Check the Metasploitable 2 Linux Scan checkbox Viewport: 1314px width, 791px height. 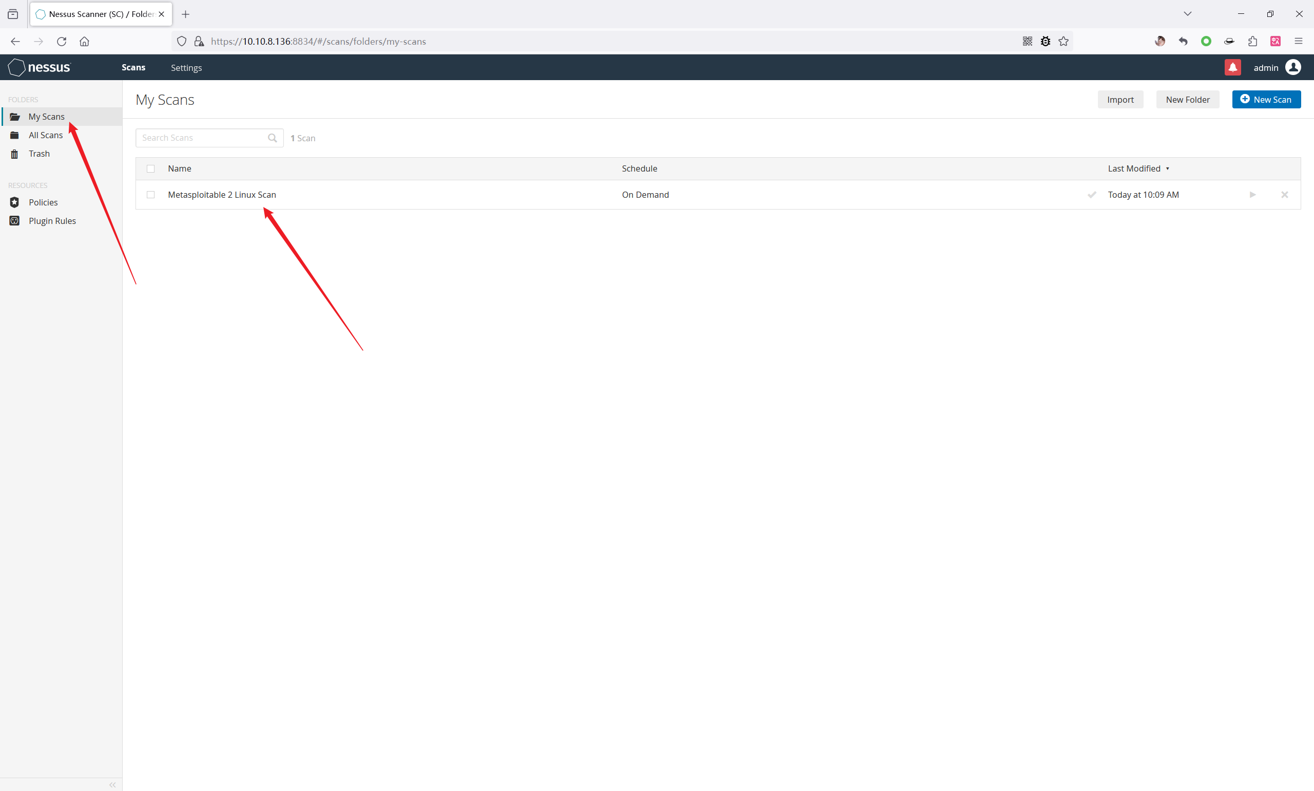coord(151,195)
